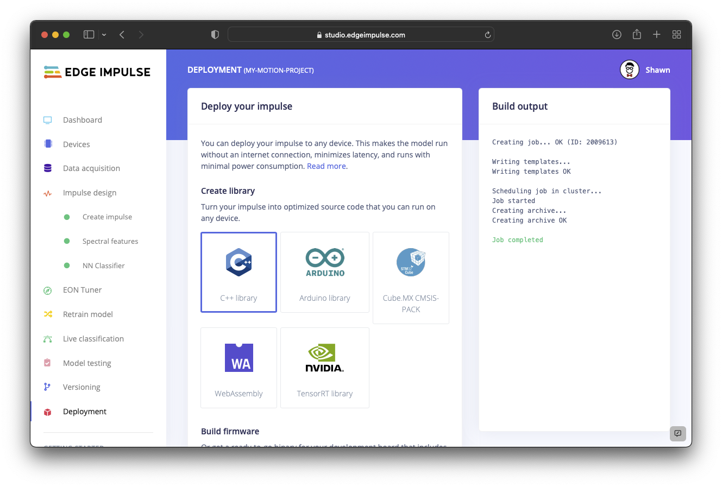722x487 pixels.
Task: Click the Dashboard monitor icon
Action: pyautogui.click(x=48, y=120)
